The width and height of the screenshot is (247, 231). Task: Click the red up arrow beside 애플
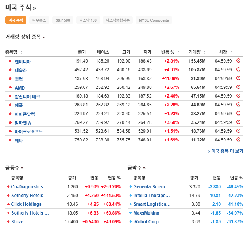tap(10, 105)
